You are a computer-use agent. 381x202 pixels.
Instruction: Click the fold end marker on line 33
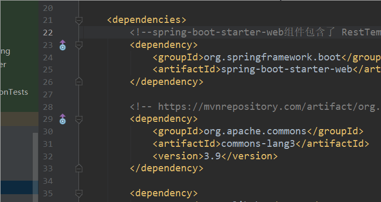tap(78, 168)
